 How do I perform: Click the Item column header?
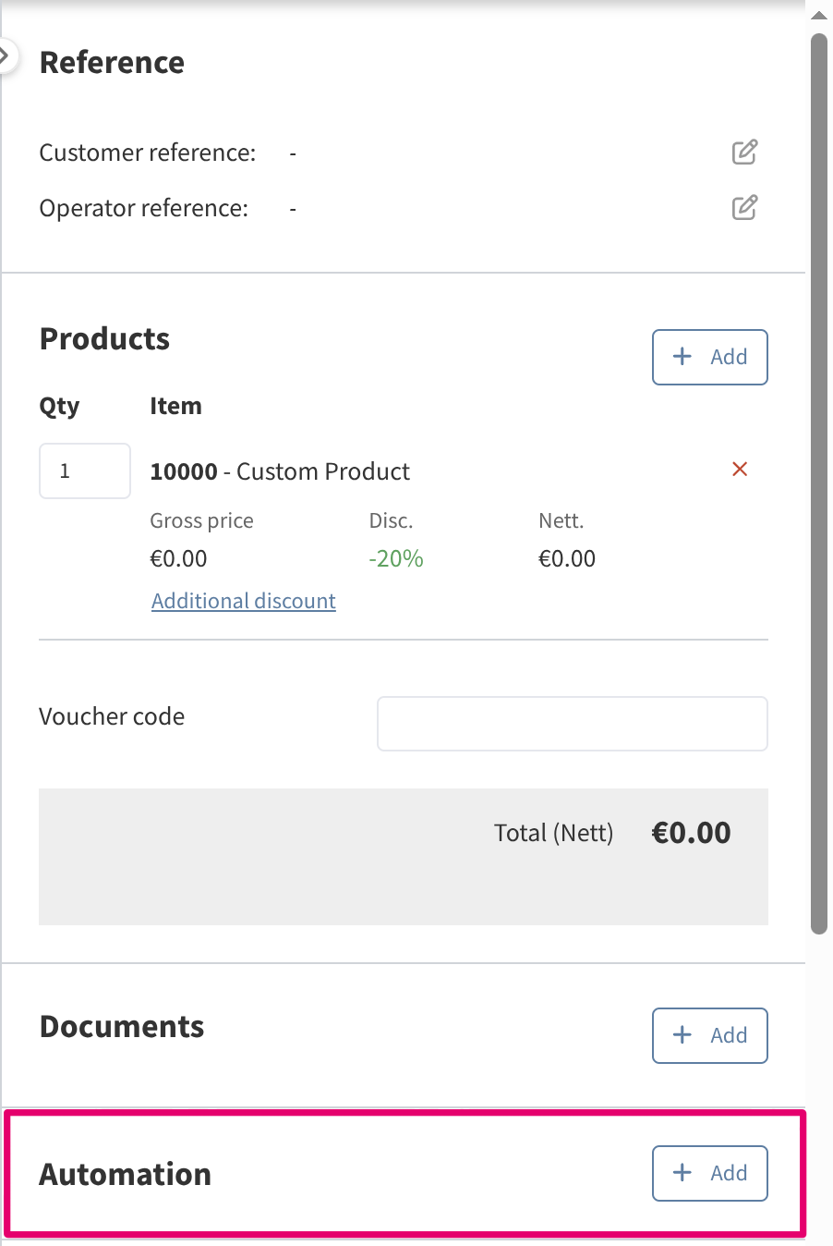(x=175, y=406)
